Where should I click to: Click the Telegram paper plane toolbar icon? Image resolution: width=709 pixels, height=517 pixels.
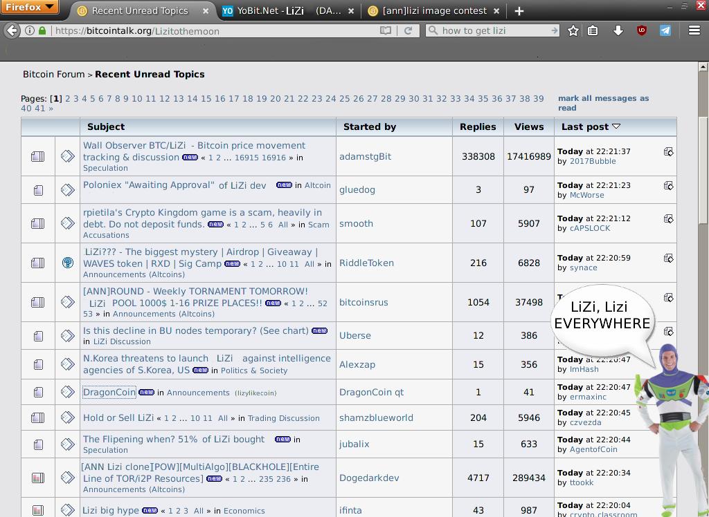665,30
